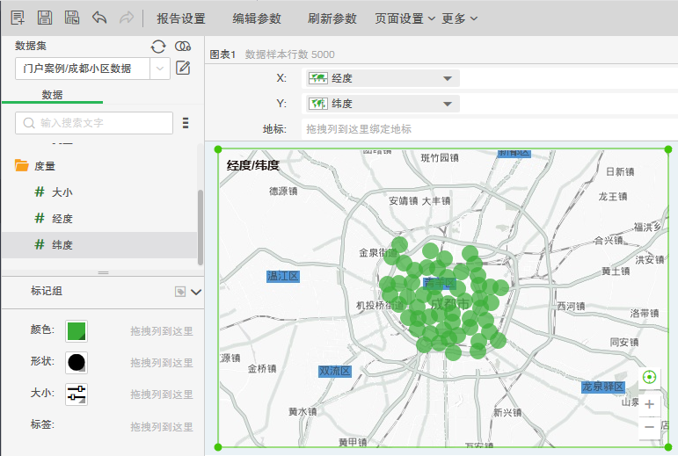This screenshot has width=678, height=456.
Task: Click the save icon in toolbar
Action: click(x=45, y=18)
